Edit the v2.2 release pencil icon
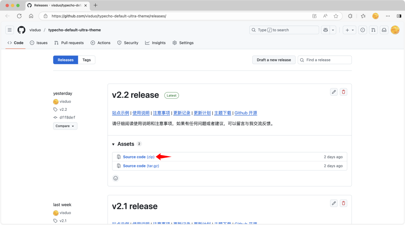This screenshot has width=405, height=225. 334,92
